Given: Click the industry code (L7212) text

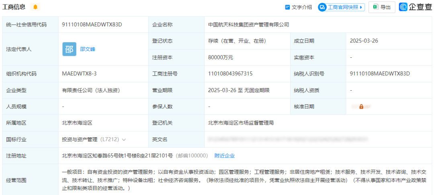Looking at the screenshot, I should pyautogui.click(x=109, y=140).
